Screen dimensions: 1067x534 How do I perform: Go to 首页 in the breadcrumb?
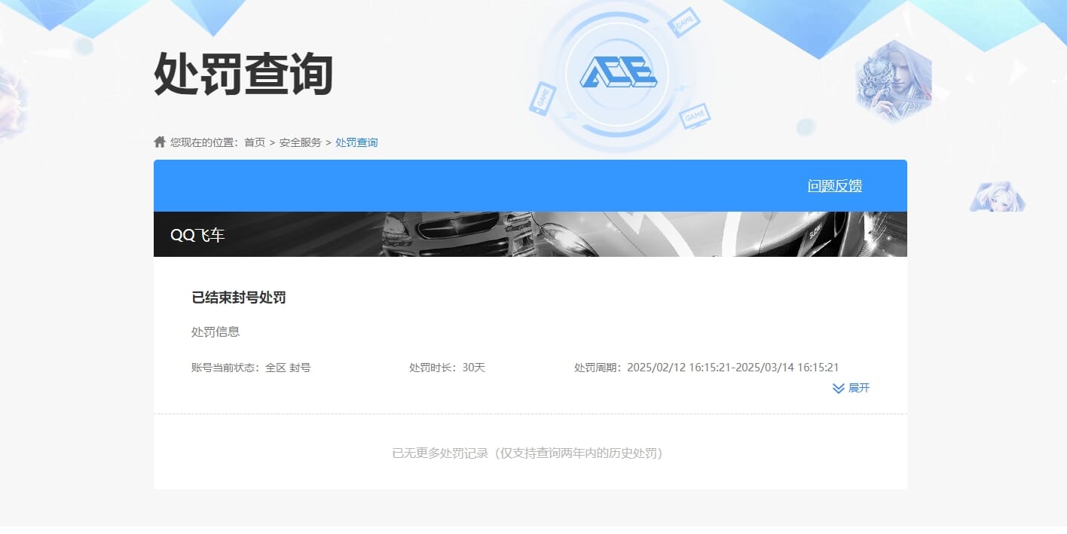255,142
